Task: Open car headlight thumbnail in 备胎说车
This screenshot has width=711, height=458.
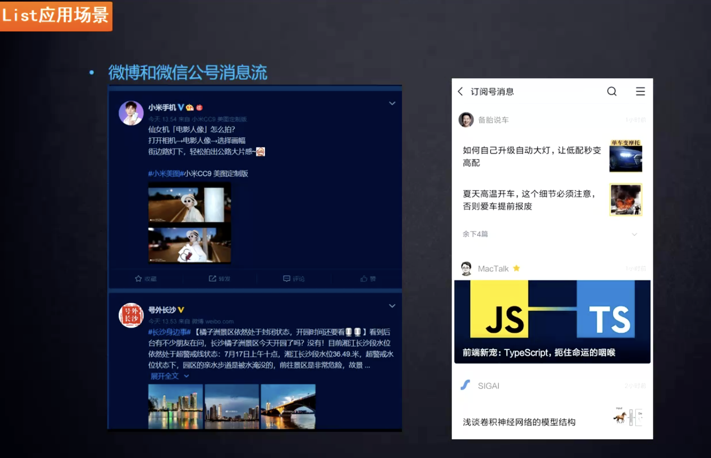Action: 626,156
